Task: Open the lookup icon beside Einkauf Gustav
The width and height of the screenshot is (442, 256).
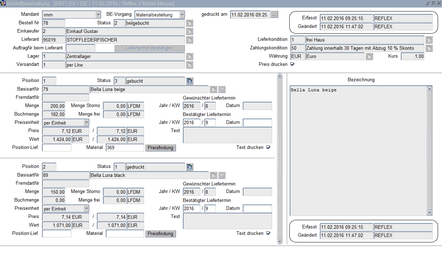Action: click(190, 32)
